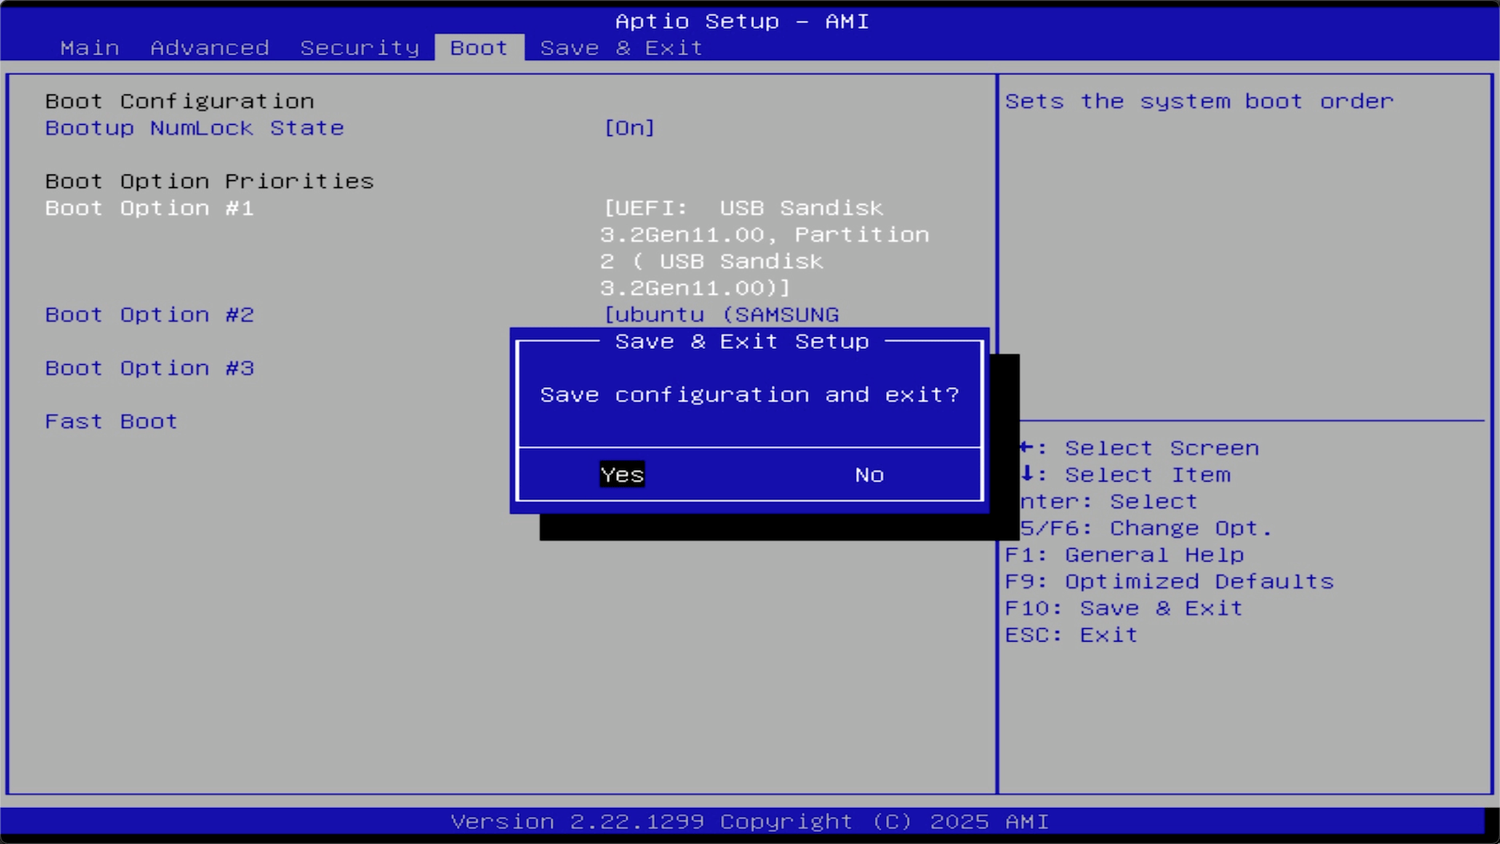Screen dimensions: 1500x844
Task: Open the ubuntu (SAMSUNG boot option value
Action: pos(721,314)
